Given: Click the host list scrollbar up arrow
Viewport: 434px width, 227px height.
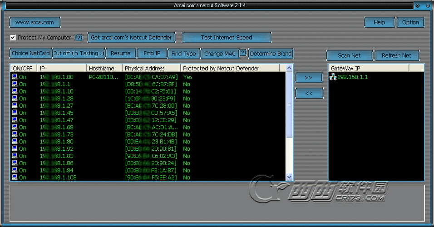Looking at the screenshot, I should 289,68.
